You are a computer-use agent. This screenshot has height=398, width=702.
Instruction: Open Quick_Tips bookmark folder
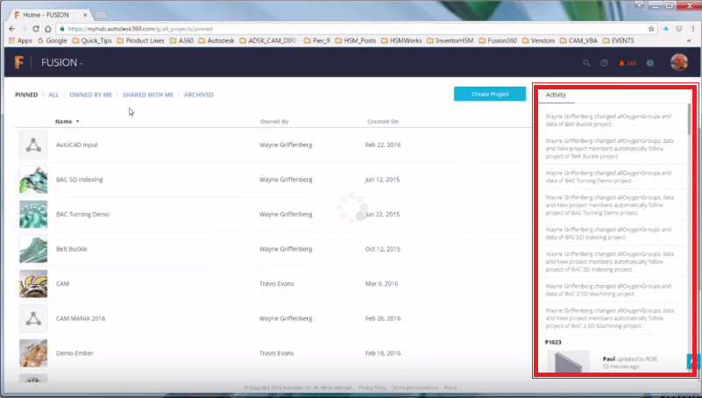pos(92,40)
